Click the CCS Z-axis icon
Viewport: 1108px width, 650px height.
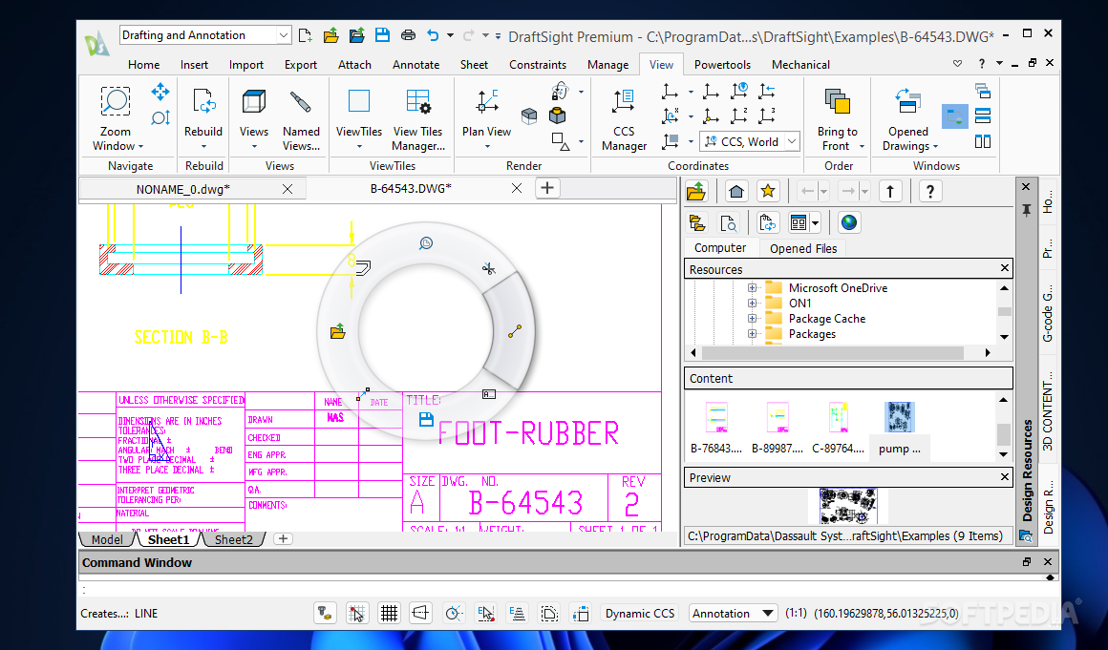[x=739, y=115]
